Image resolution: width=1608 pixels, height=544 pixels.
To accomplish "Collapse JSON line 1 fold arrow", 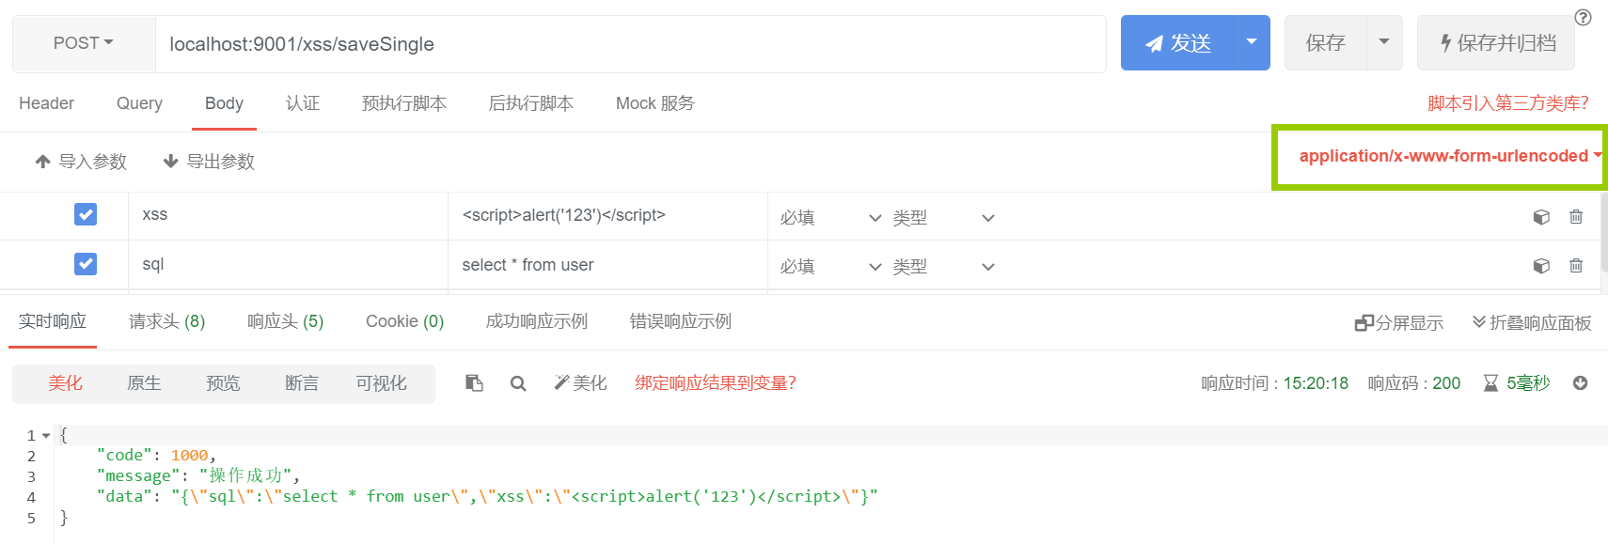I will click(x=46, y=436).
